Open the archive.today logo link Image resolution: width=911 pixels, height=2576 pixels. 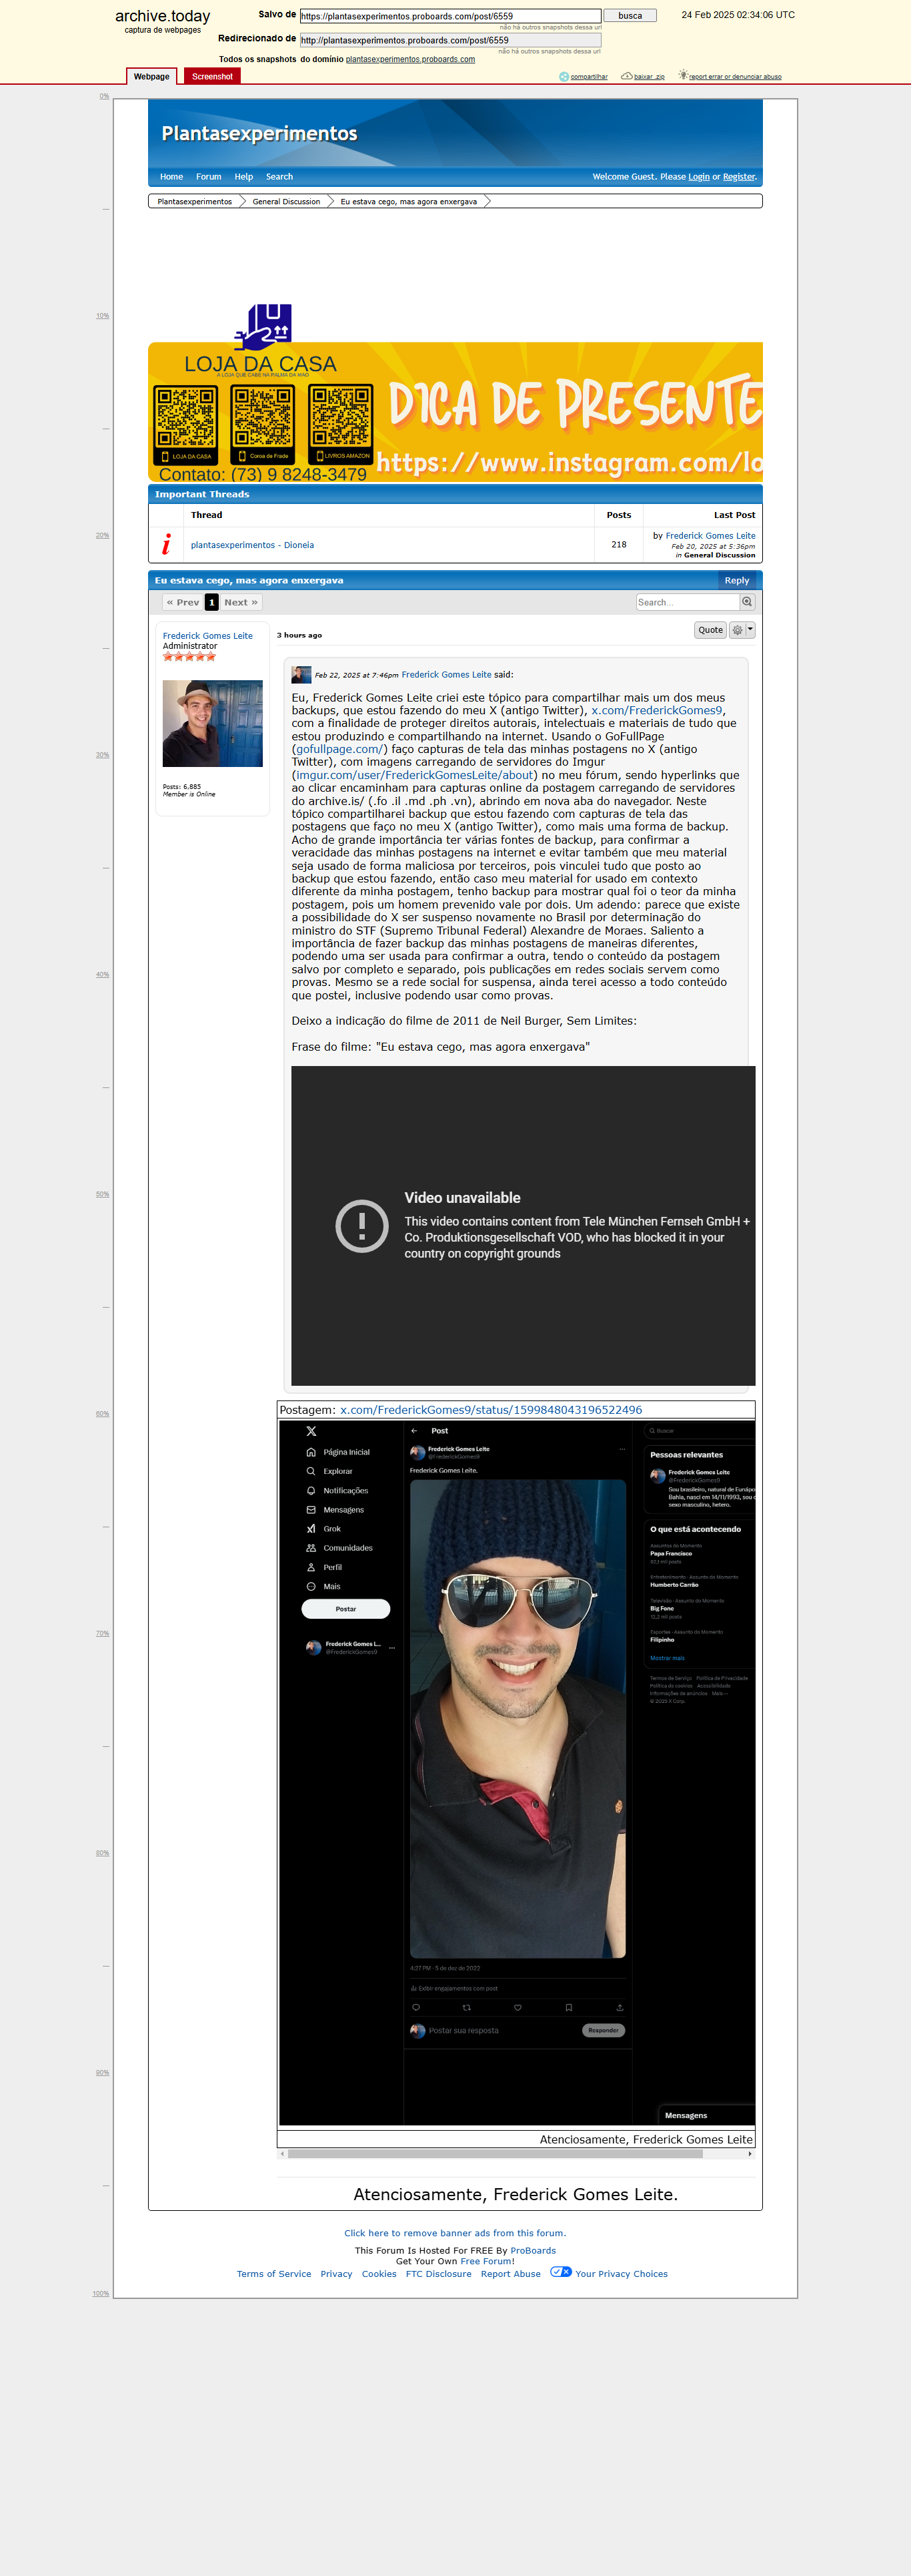click(162, 16)
